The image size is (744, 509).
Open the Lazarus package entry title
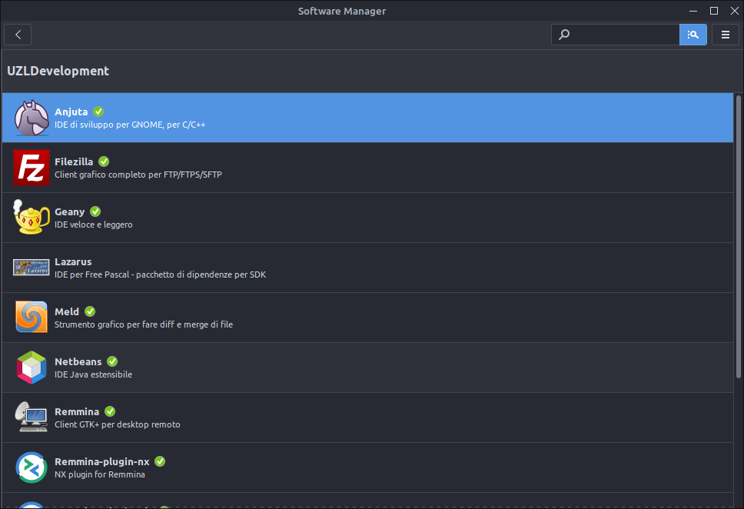tap(73, 261)
